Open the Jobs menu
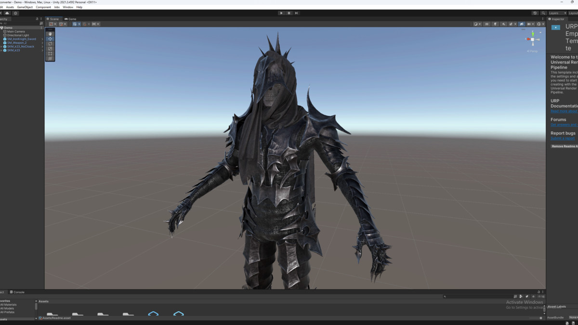 [57, 7]
